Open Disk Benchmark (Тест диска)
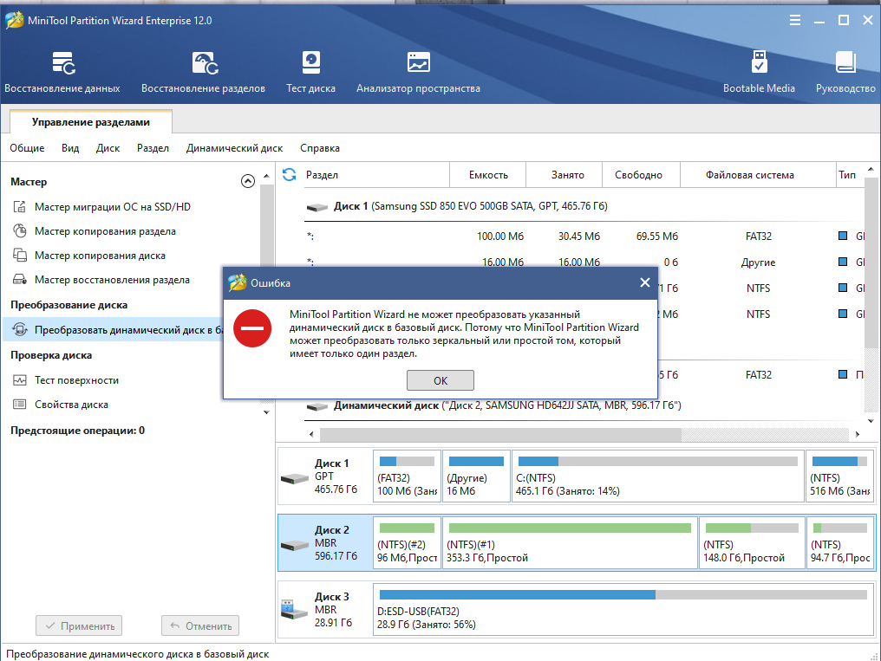The height and width of the screenshot is (661, 881). pyautogui.click(x=310, y=73)
